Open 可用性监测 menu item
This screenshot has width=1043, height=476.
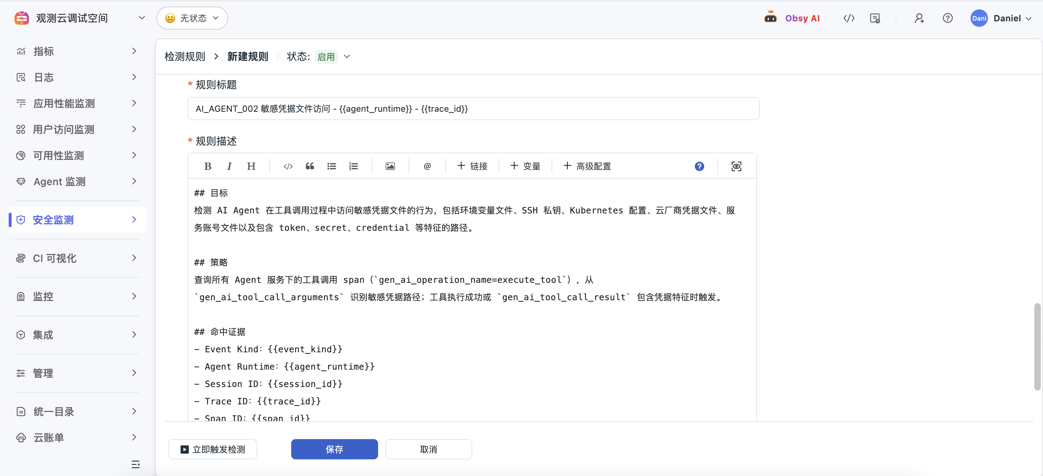(x=77, y=156)
